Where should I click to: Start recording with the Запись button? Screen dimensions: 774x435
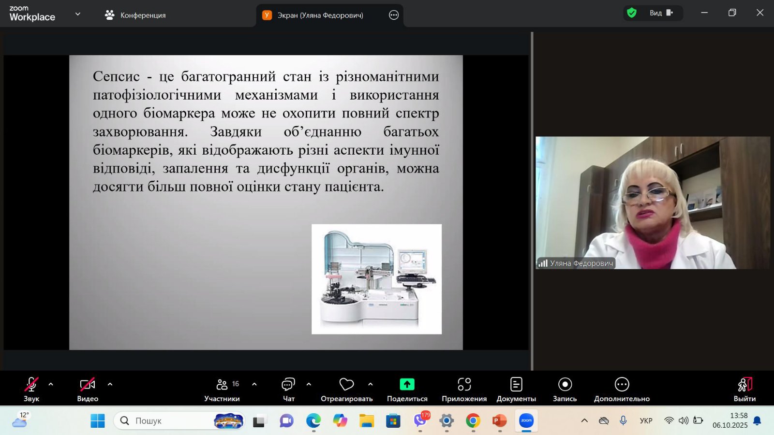coord(565,388)
